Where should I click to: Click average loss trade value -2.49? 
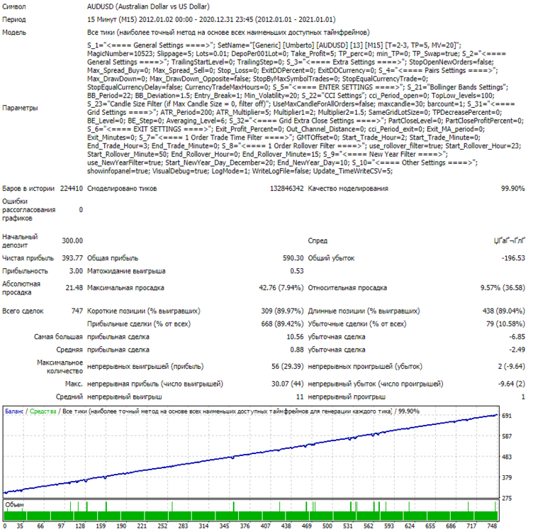click(x=517, y=349)
